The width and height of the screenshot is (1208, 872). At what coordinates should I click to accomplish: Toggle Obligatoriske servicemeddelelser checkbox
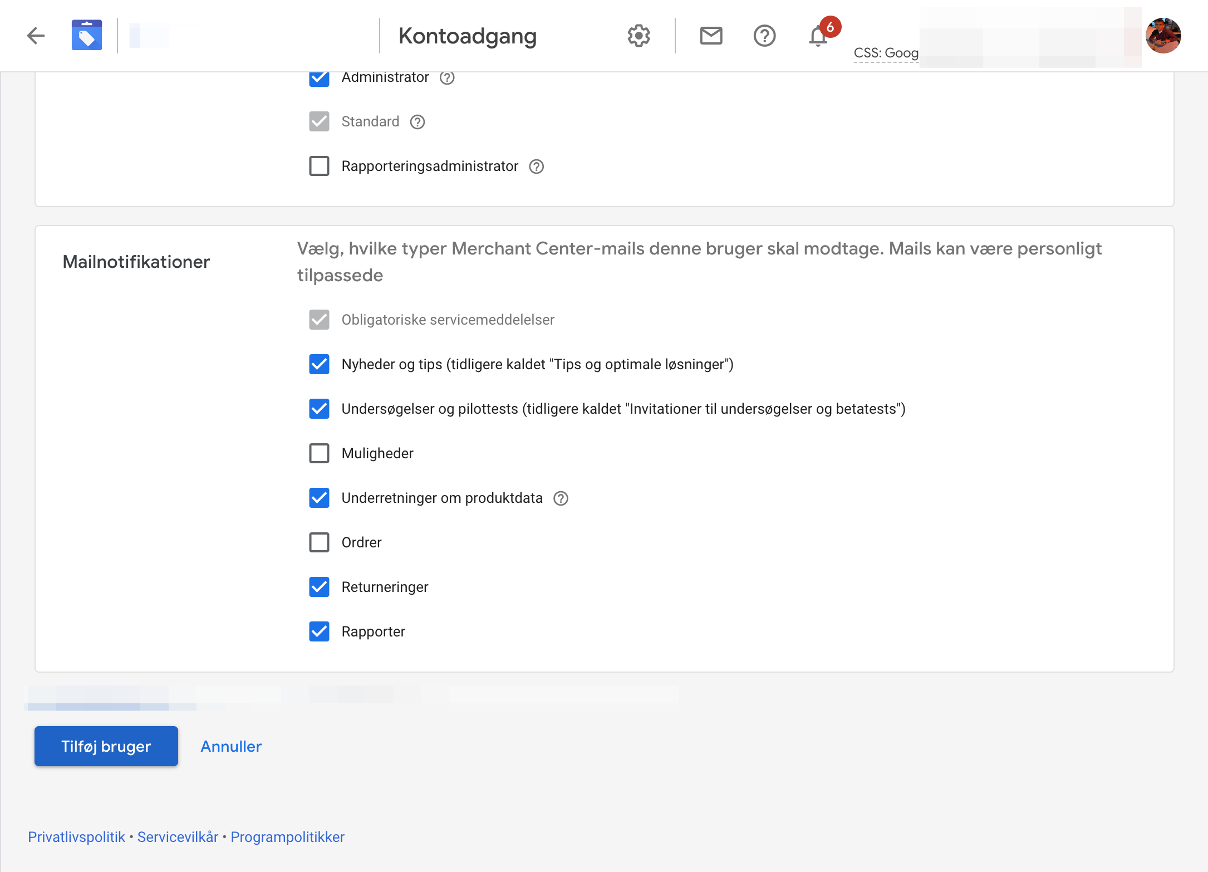[x=320, y=320]
